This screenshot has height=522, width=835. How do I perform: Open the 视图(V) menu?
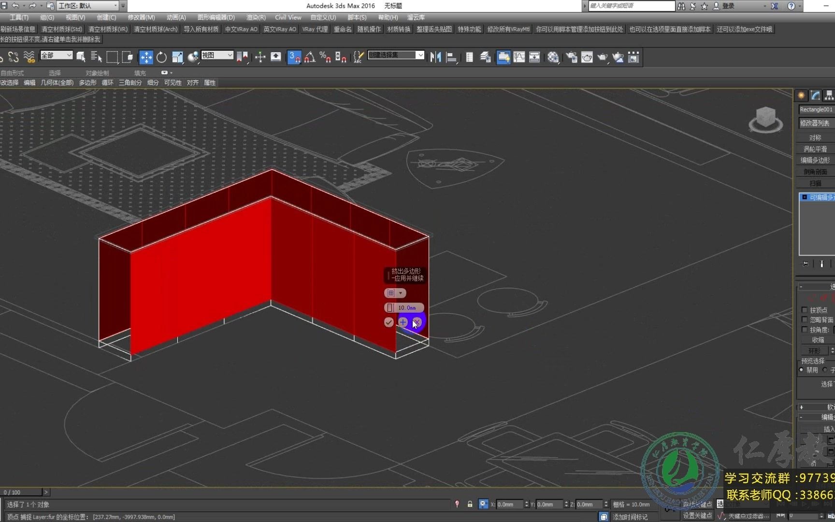point(75,17)
